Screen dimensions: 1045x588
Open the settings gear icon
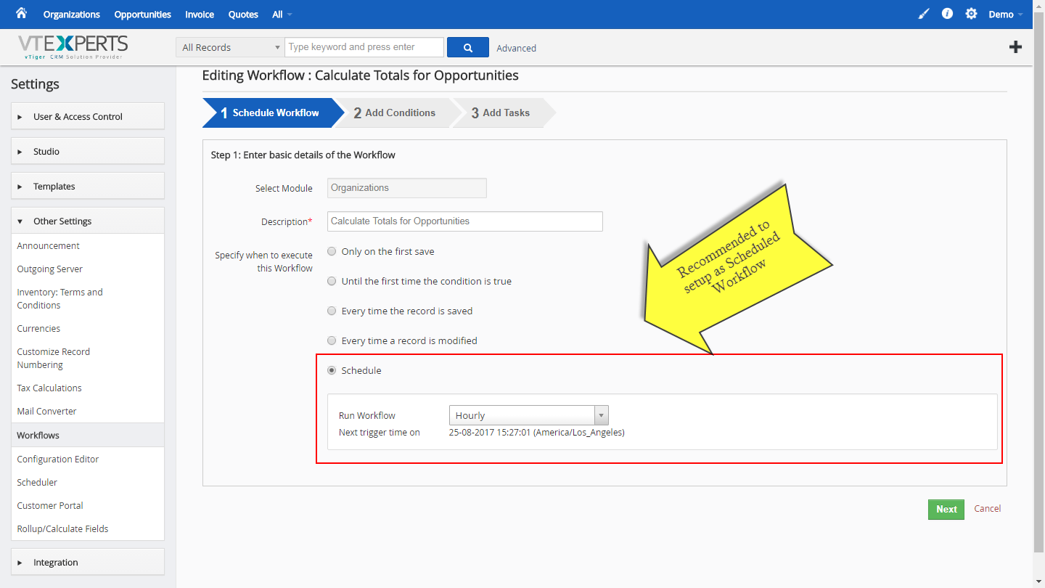971,14
